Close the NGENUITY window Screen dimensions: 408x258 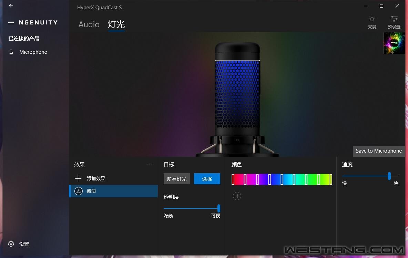click(x=397, y=6)
